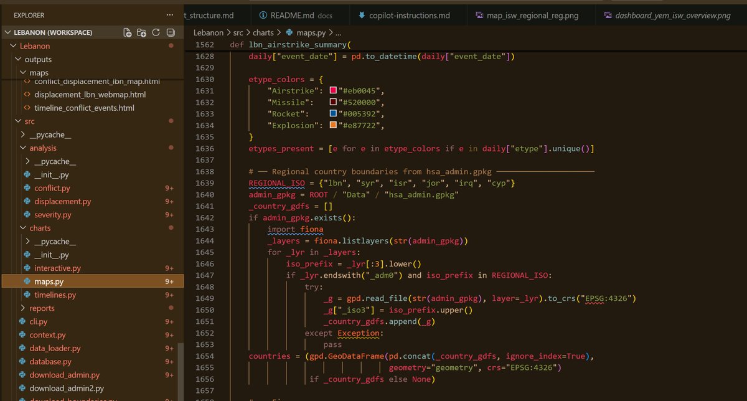Click the Python icon beside severity.py
Viewport: 747px width, 401px height.
27,215
